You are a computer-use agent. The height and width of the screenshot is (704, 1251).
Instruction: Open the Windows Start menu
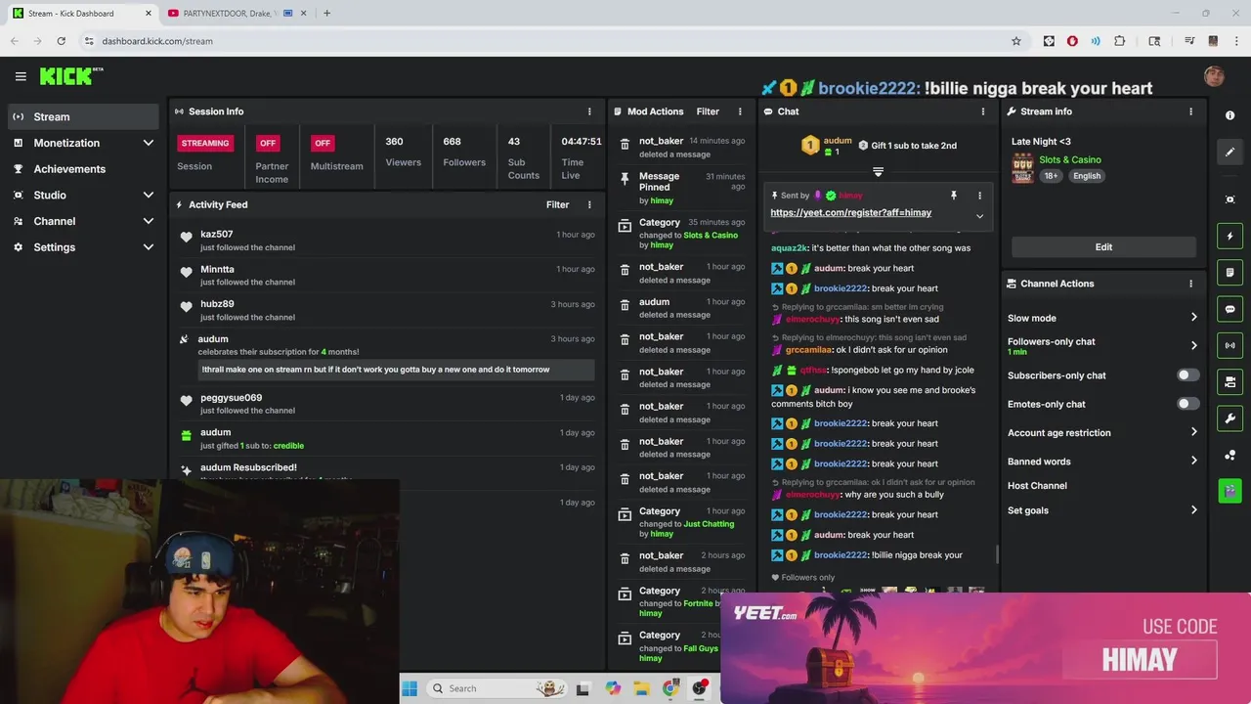point(410,688)
